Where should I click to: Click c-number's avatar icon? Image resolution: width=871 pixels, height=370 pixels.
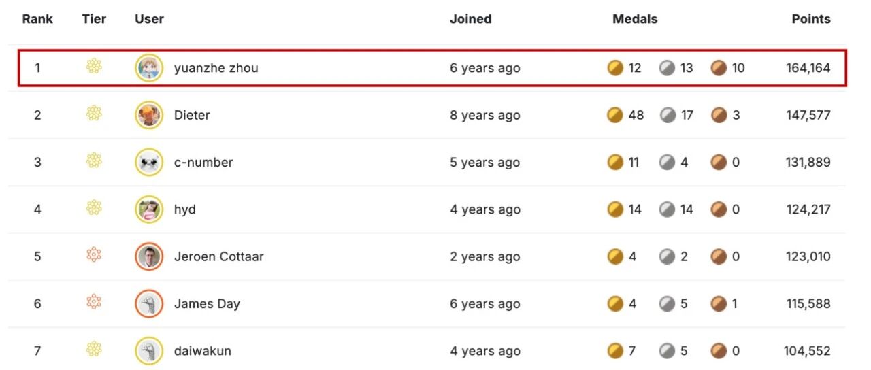148,163
